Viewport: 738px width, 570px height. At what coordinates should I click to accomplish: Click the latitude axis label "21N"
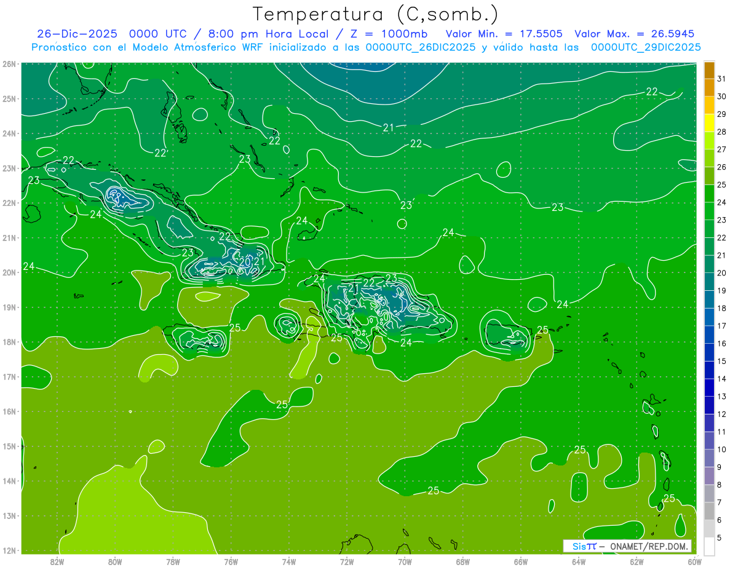coord(9,237)
